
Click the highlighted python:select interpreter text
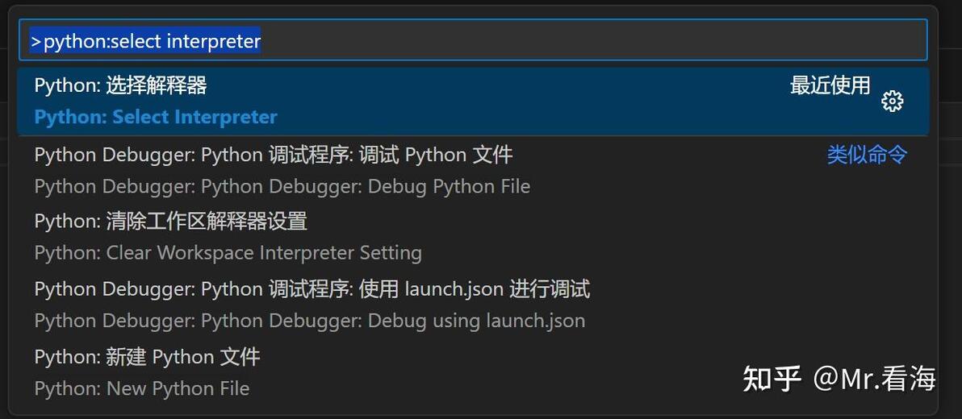pos(146,41)
